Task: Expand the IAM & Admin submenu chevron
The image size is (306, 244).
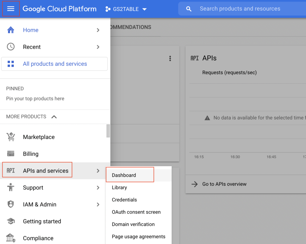Action: click(x=98, y=204)
